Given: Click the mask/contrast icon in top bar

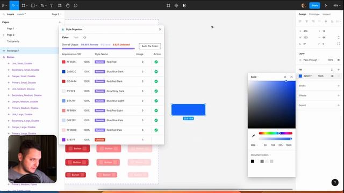Looking at the screenshot, I should [184, 5].
